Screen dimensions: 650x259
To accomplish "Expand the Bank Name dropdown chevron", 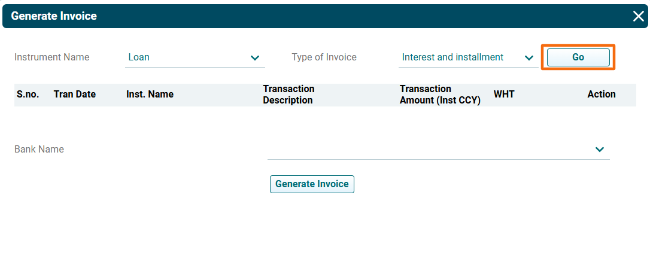I will tap(600, 150).
